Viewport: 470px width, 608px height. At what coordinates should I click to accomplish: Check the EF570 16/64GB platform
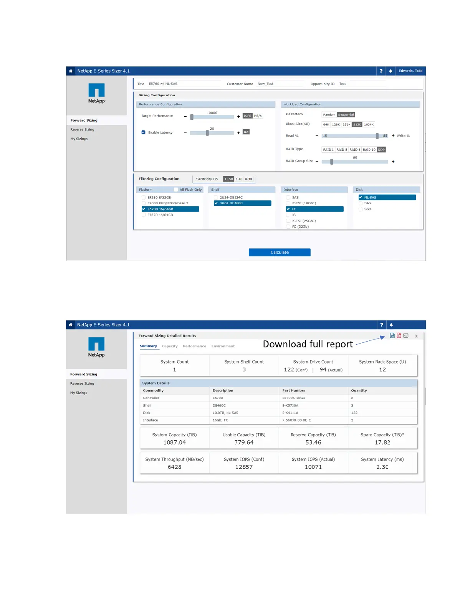(x=144, y=215)
